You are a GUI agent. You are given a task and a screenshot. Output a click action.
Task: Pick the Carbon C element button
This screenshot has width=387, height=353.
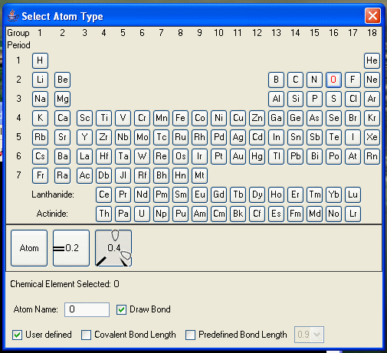[295, 80]
